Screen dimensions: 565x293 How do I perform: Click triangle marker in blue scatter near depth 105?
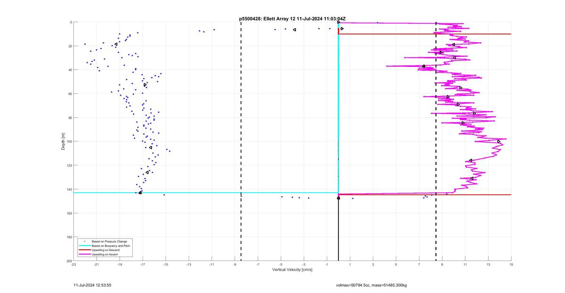point(151,147)
